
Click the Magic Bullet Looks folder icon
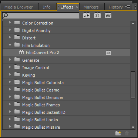coord(17,119)
